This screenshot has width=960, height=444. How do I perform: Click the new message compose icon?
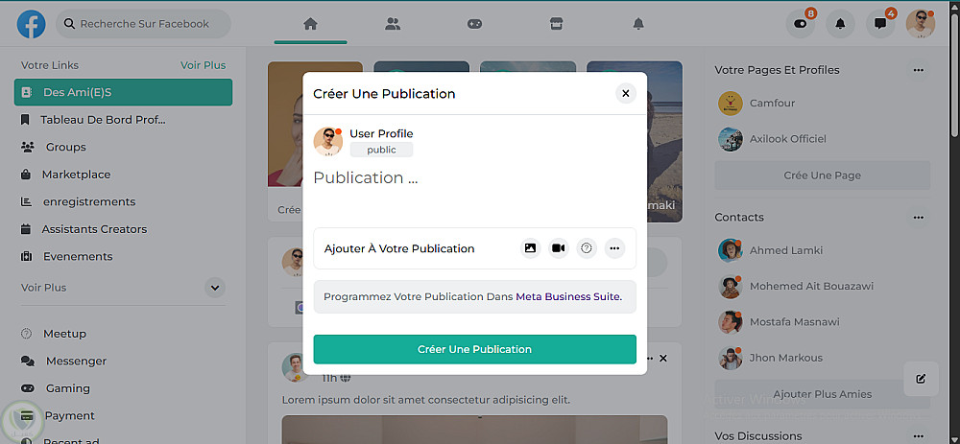click(x=921, y=379)
